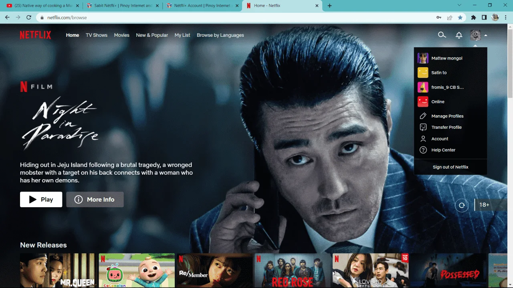Click the Transfer Profile icon
This screenshot has height=288, width=513.
423,127
